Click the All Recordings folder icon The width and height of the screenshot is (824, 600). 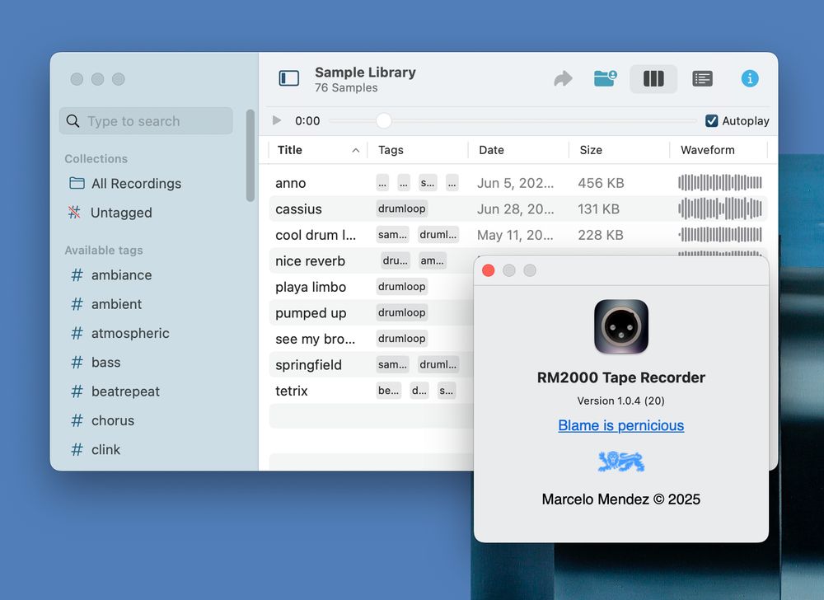pos(77,183)
